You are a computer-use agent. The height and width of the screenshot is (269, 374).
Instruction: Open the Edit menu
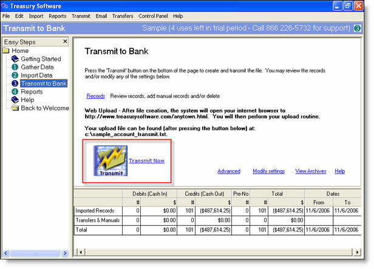coord(19,16)
